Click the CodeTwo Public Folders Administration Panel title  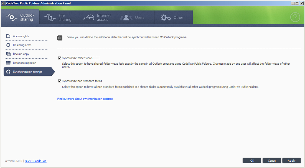pyautogui.click(x=38, y=3)
